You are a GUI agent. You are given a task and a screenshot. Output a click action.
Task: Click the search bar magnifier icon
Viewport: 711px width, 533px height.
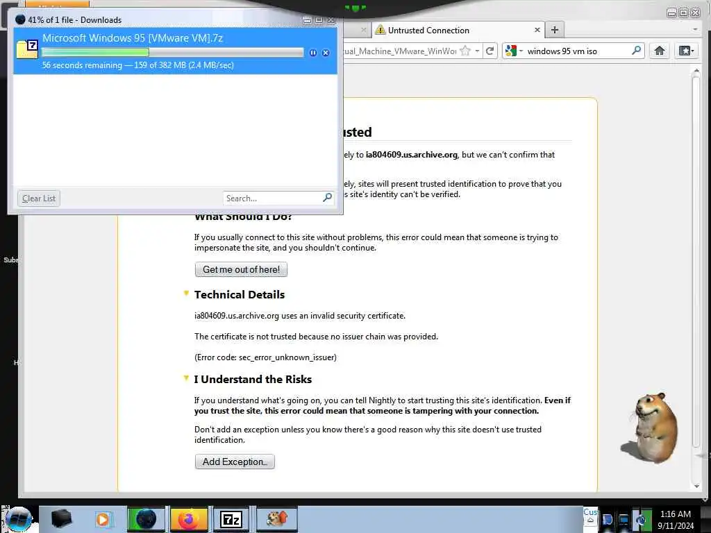636,51
